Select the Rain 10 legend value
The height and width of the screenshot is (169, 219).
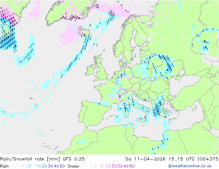[38, 166]
